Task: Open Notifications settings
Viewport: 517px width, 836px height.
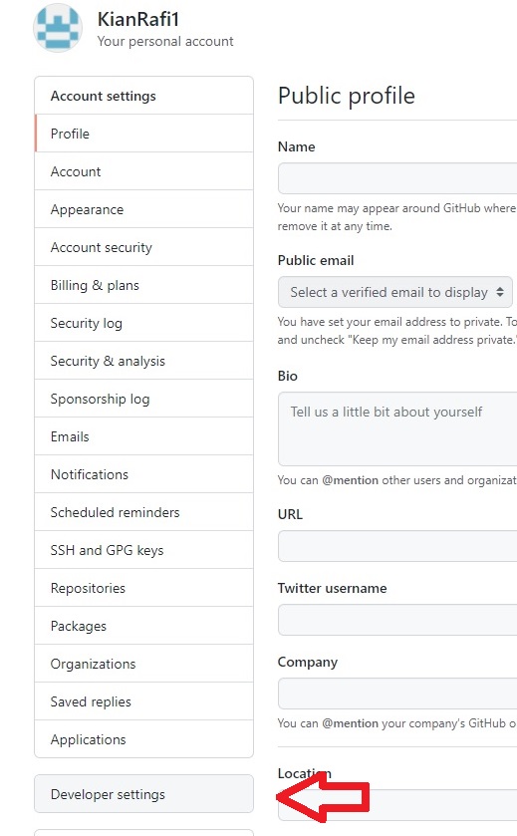Action: [143, 474]
